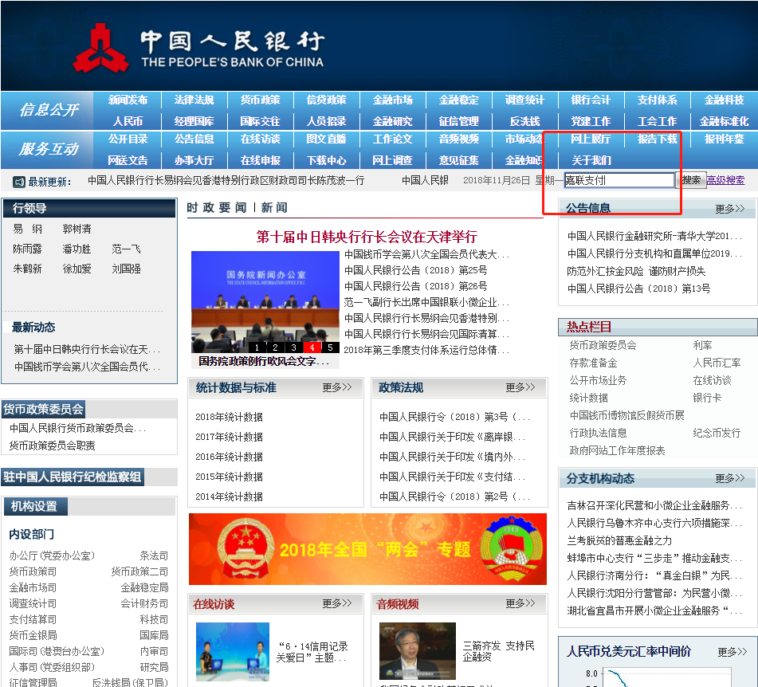Open 下载中心 menu item
This screenshot has height=687, width=758.
point(326,160)
